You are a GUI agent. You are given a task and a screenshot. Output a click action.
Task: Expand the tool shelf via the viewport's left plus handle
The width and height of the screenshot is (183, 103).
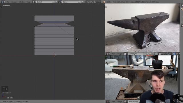pos(1,7)
